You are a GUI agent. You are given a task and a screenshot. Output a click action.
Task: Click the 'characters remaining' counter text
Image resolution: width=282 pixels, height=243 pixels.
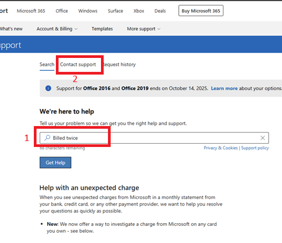62,148
